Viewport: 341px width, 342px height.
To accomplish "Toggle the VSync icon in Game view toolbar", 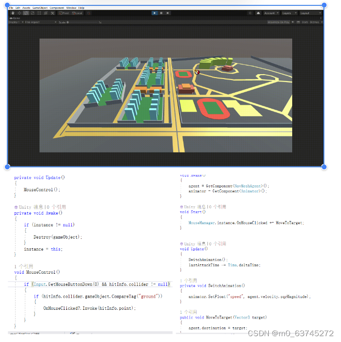I will [x=298, y=22].
